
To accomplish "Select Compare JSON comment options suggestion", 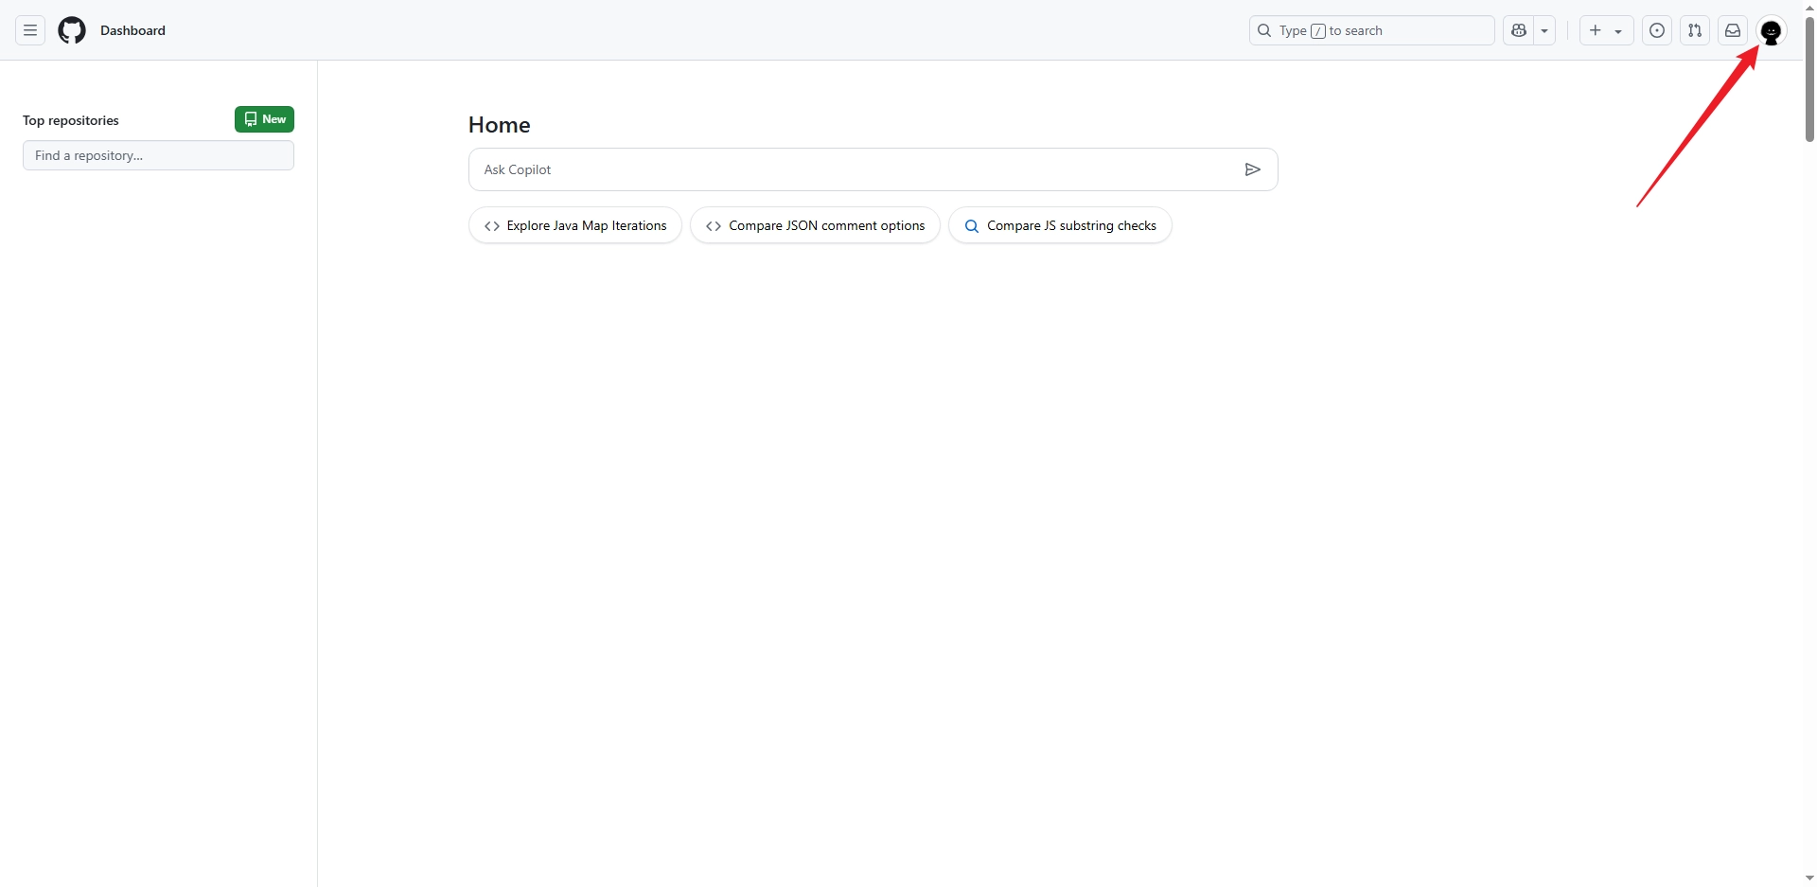I will [x=815, y=225].
